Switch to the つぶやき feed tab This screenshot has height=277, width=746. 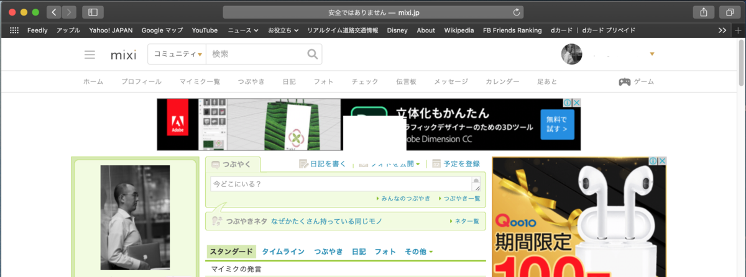click(328, 252)
